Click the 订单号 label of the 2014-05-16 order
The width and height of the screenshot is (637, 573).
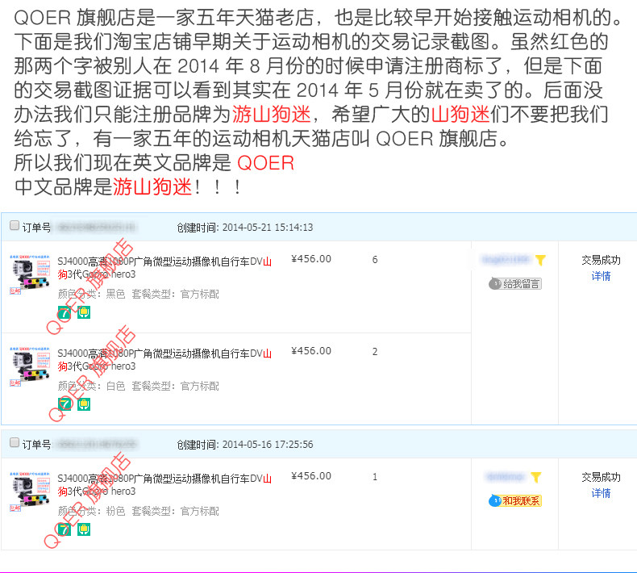pyautogui.click(x=36, y=445)
